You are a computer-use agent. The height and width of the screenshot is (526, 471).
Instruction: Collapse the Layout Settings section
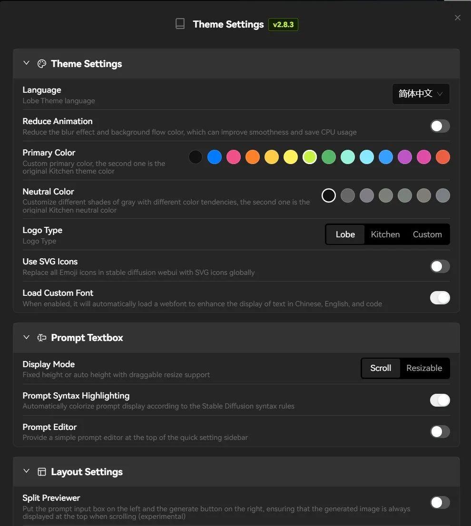pos(26,471)
